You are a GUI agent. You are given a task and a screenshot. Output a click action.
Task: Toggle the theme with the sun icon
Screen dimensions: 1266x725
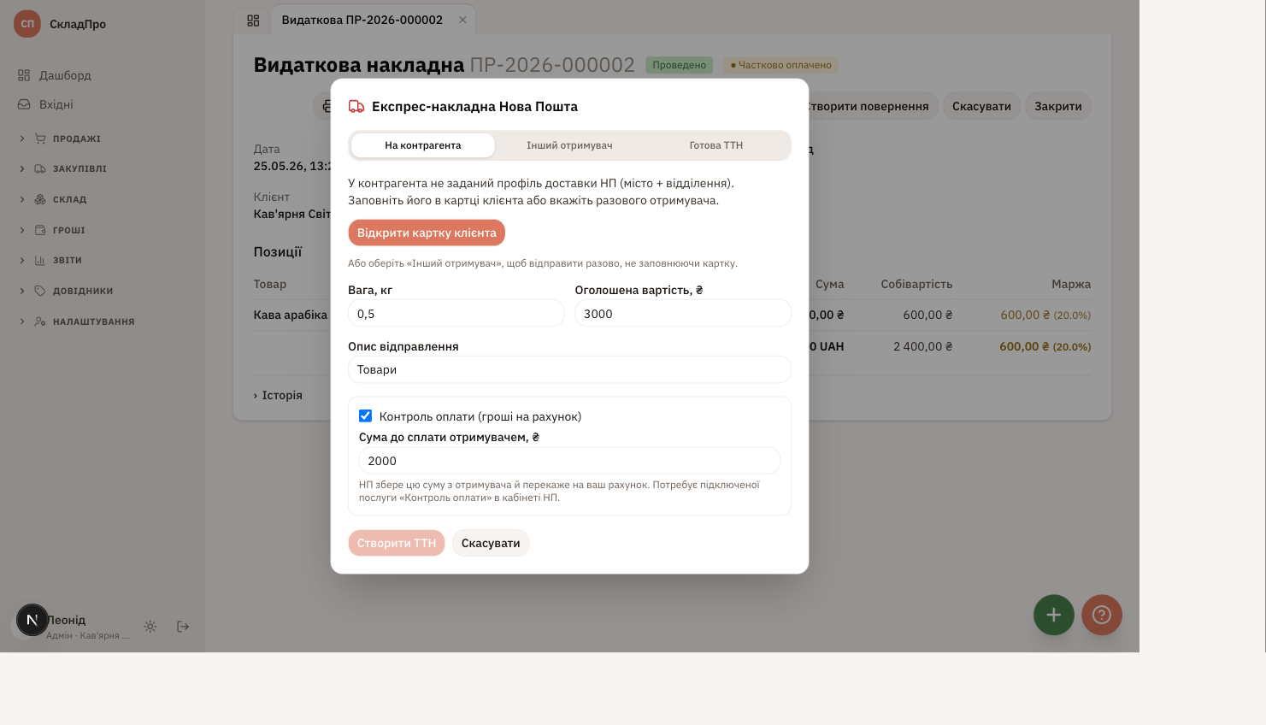coord(150,627)
